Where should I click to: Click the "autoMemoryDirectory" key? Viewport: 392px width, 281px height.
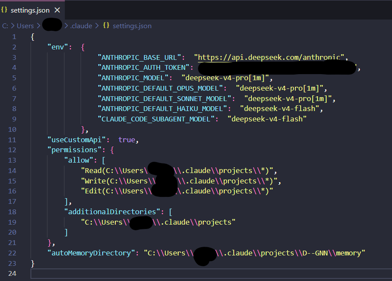[91, 253]
